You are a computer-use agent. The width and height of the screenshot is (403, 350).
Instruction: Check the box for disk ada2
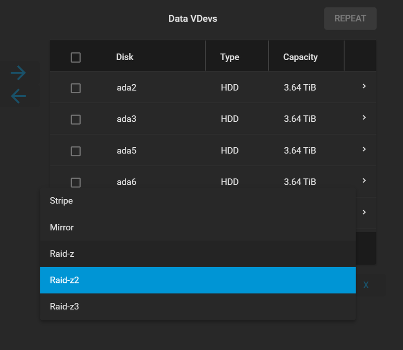(x=76, y=88)
